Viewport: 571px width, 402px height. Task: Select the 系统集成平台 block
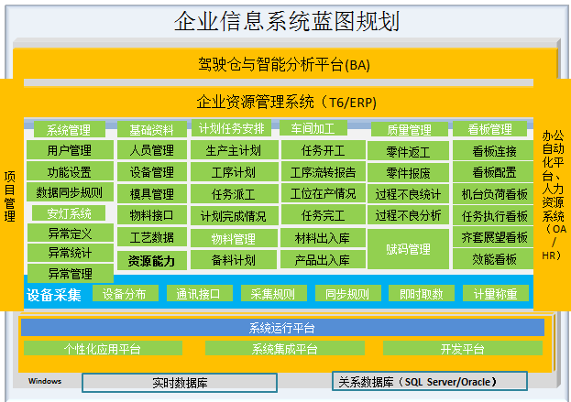coord(285,349)
